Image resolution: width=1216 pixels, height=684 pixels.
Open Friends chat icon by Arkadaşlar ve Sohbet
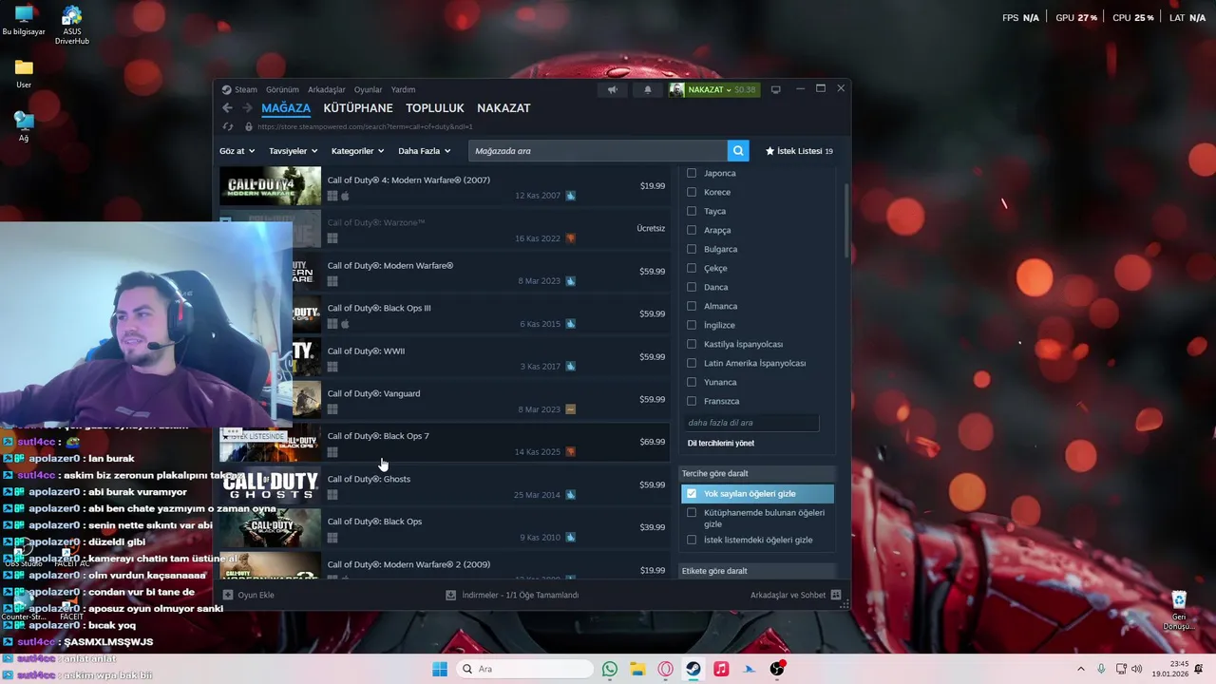pyautogui.click(x=836, y=595)
